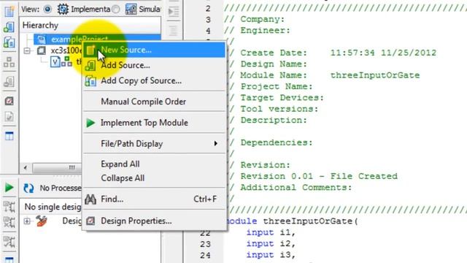467x263 pixels.
Task: Click the 'Module Name:' comment line
Action: pyautogui.click(x=324, y=75)
